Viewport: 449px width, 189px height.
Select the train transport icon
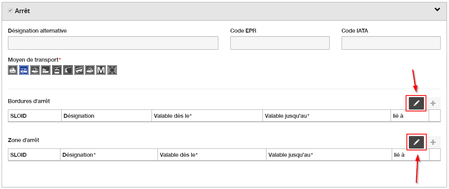click(x=13, y=70)
